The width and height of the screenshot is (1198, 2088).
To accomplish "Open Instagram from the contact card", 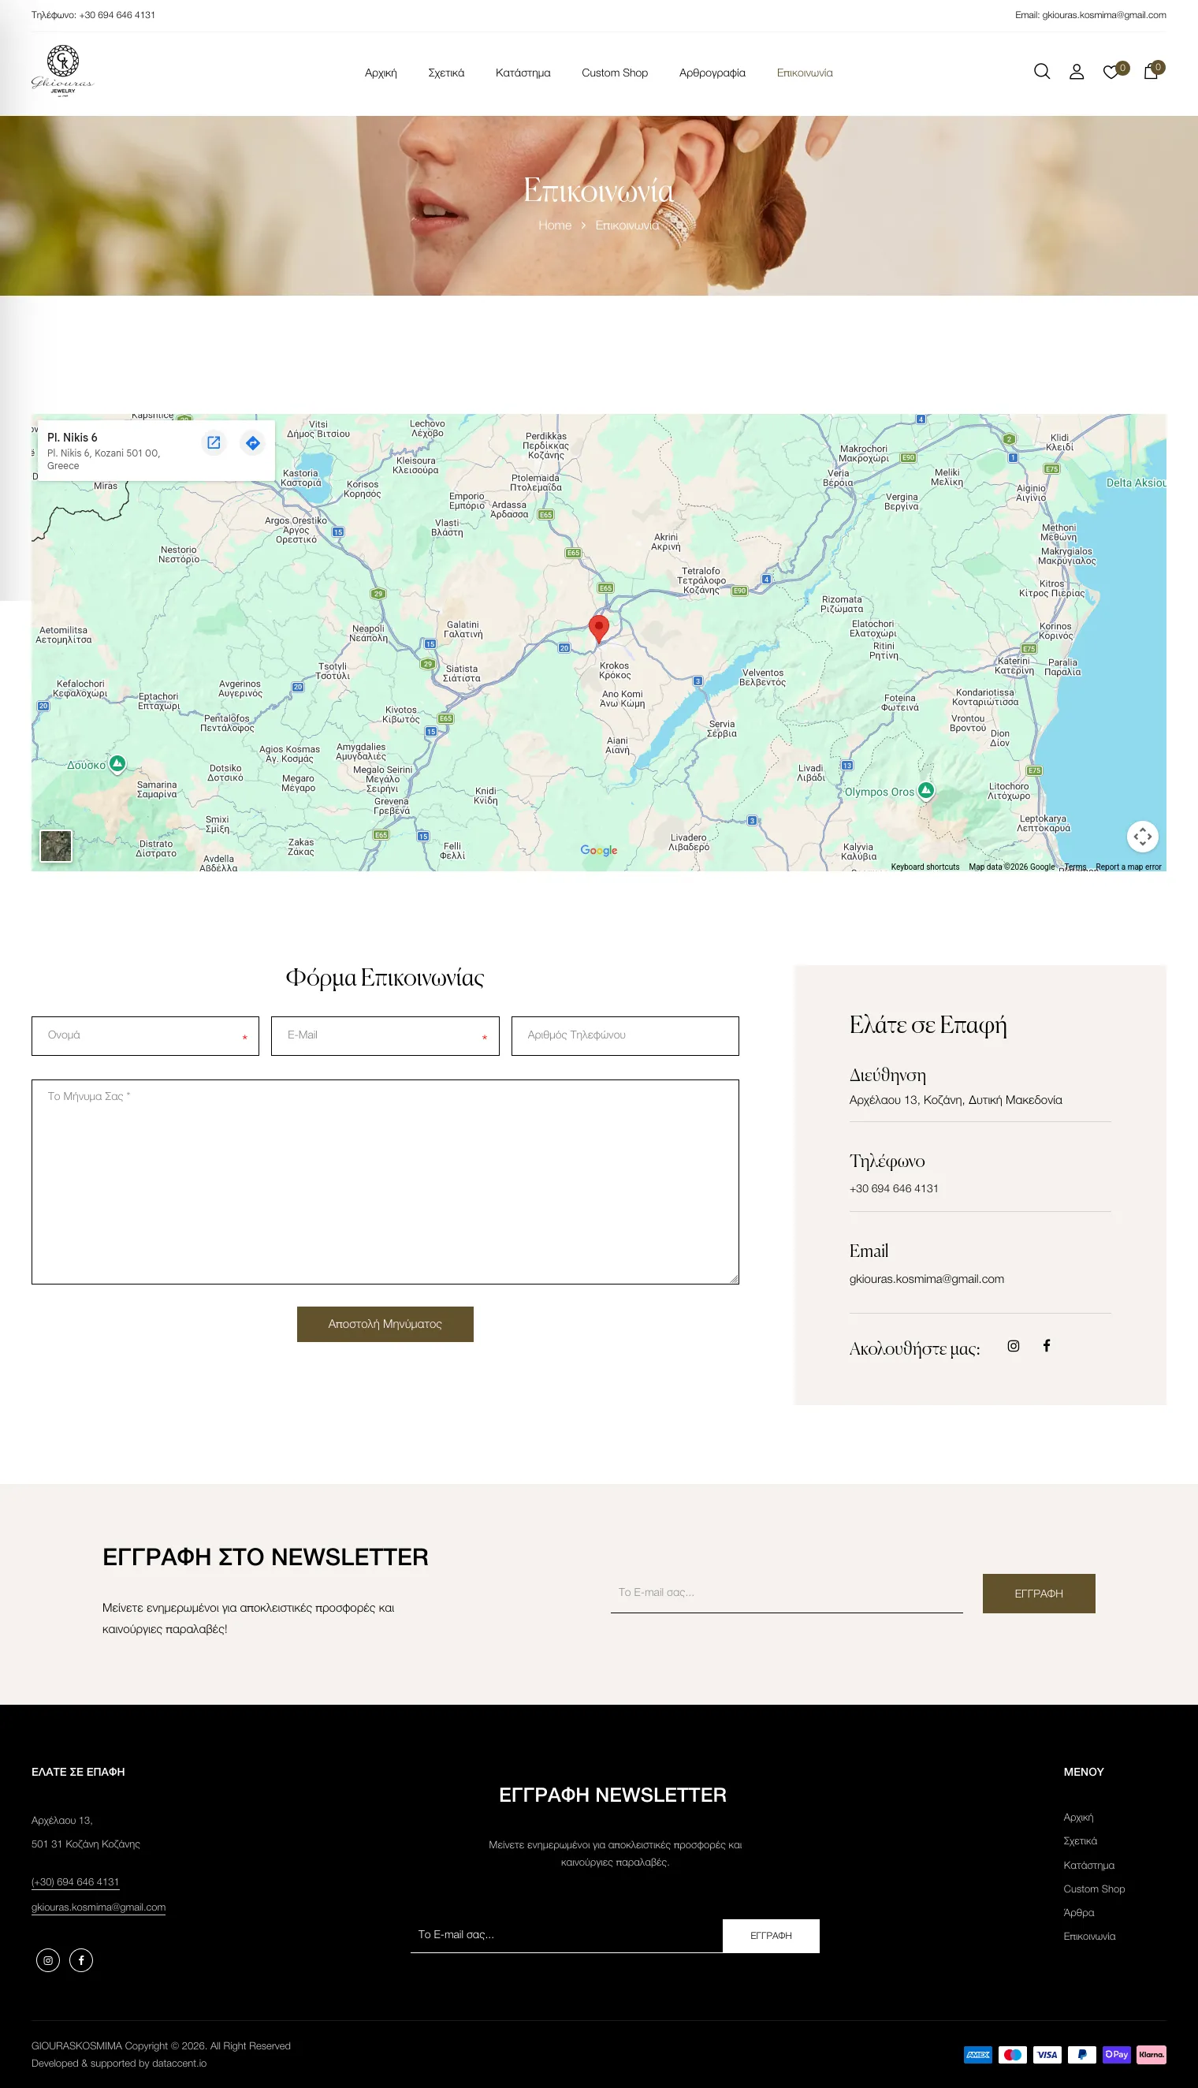I will 1014,1346.
